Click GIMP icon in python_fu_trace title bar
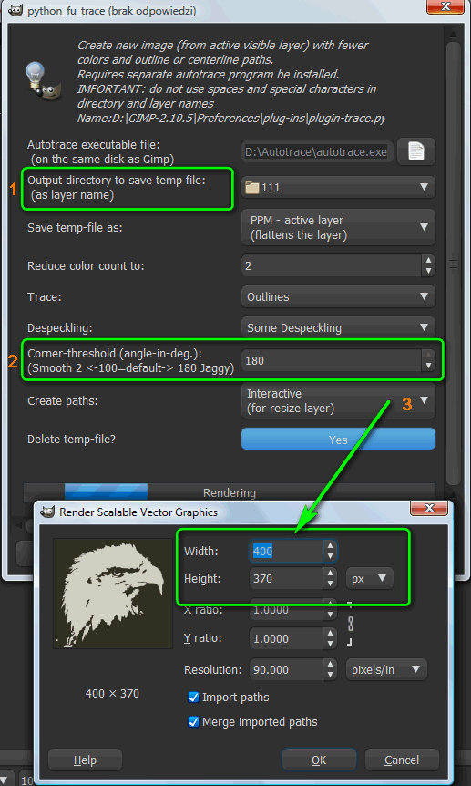Image resolution: width=471 pixels, height=786 pixels. click(16, 11)
